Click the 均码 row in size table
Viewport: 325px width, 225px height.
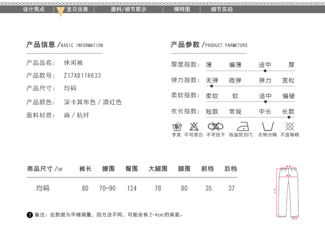click(43, 188)
